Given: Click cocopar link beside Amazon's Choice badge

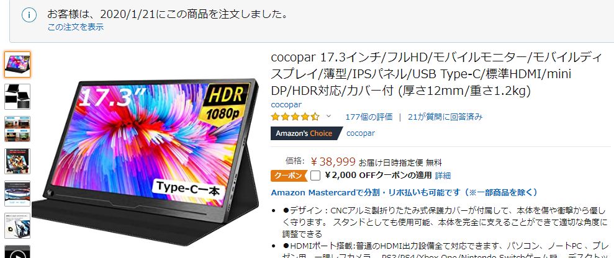Looking at the screenshot, I should [x=361, y=133].
